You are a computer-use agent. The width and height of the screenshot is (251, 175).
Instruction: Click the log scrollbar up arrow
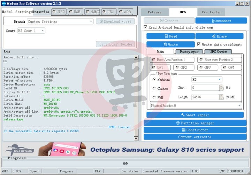click(136, 57)
